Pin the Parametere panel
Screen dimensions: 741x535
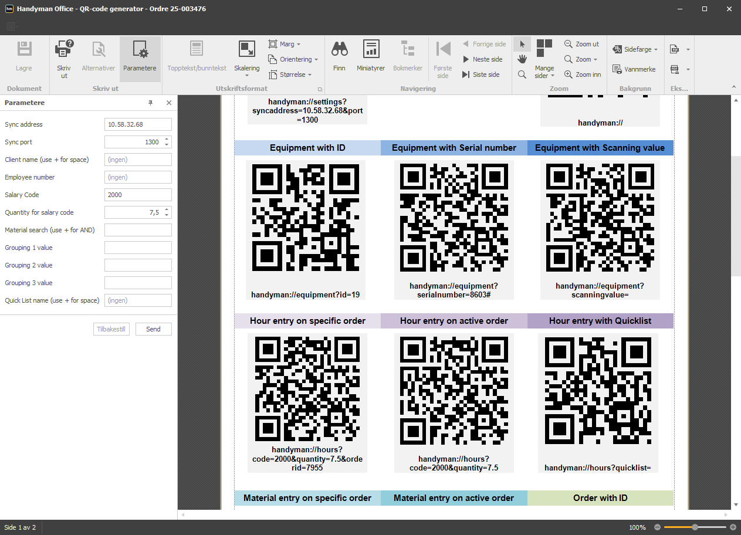pyautogui.click(x=151, y=103)
